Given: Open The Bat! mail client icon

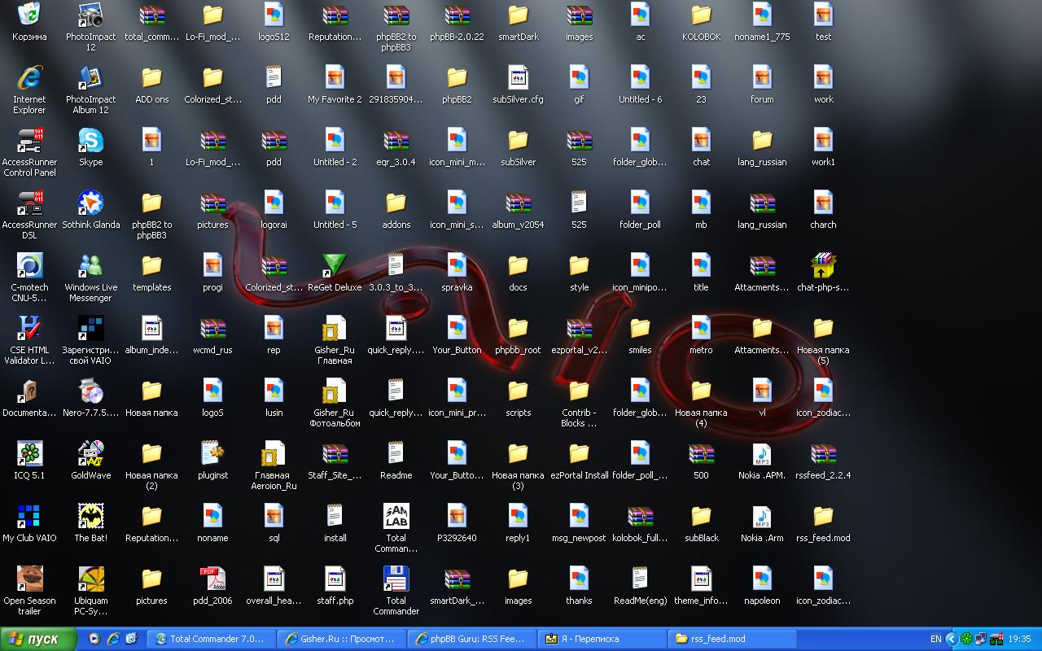Looking at the screenshot, I should [x=90, y=518].
